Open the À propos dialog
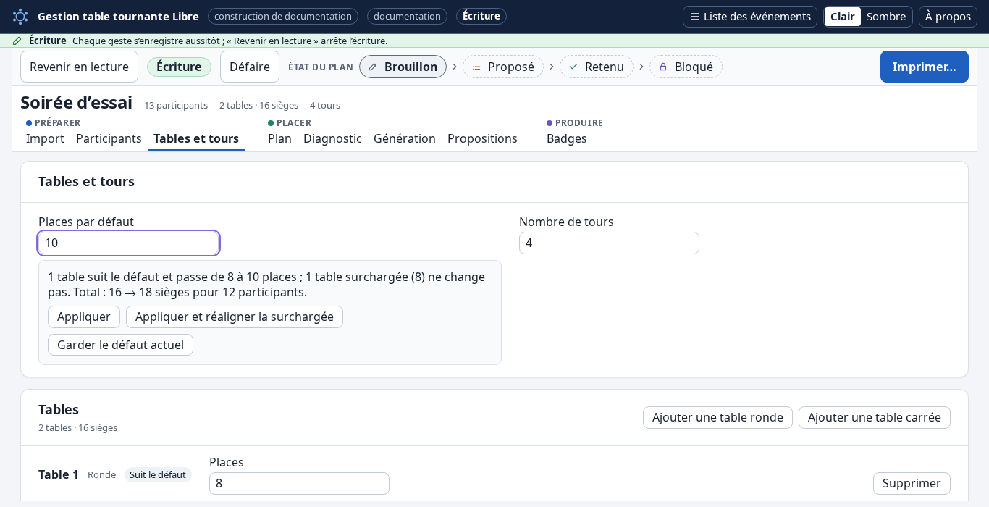 [x=948, y=16]
